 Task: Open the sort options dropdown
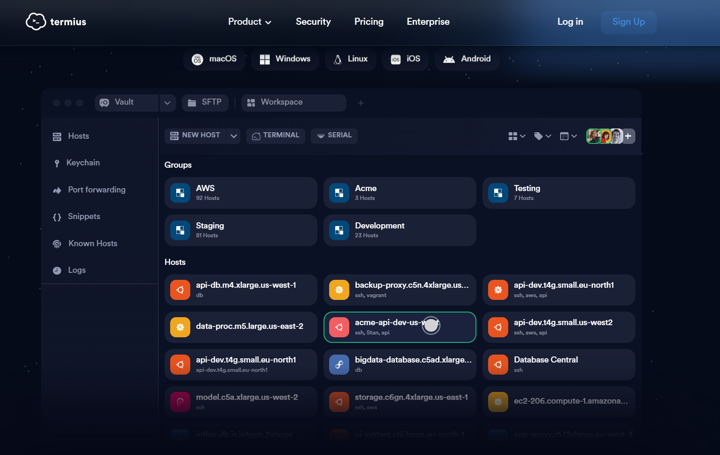pos(569,136)
